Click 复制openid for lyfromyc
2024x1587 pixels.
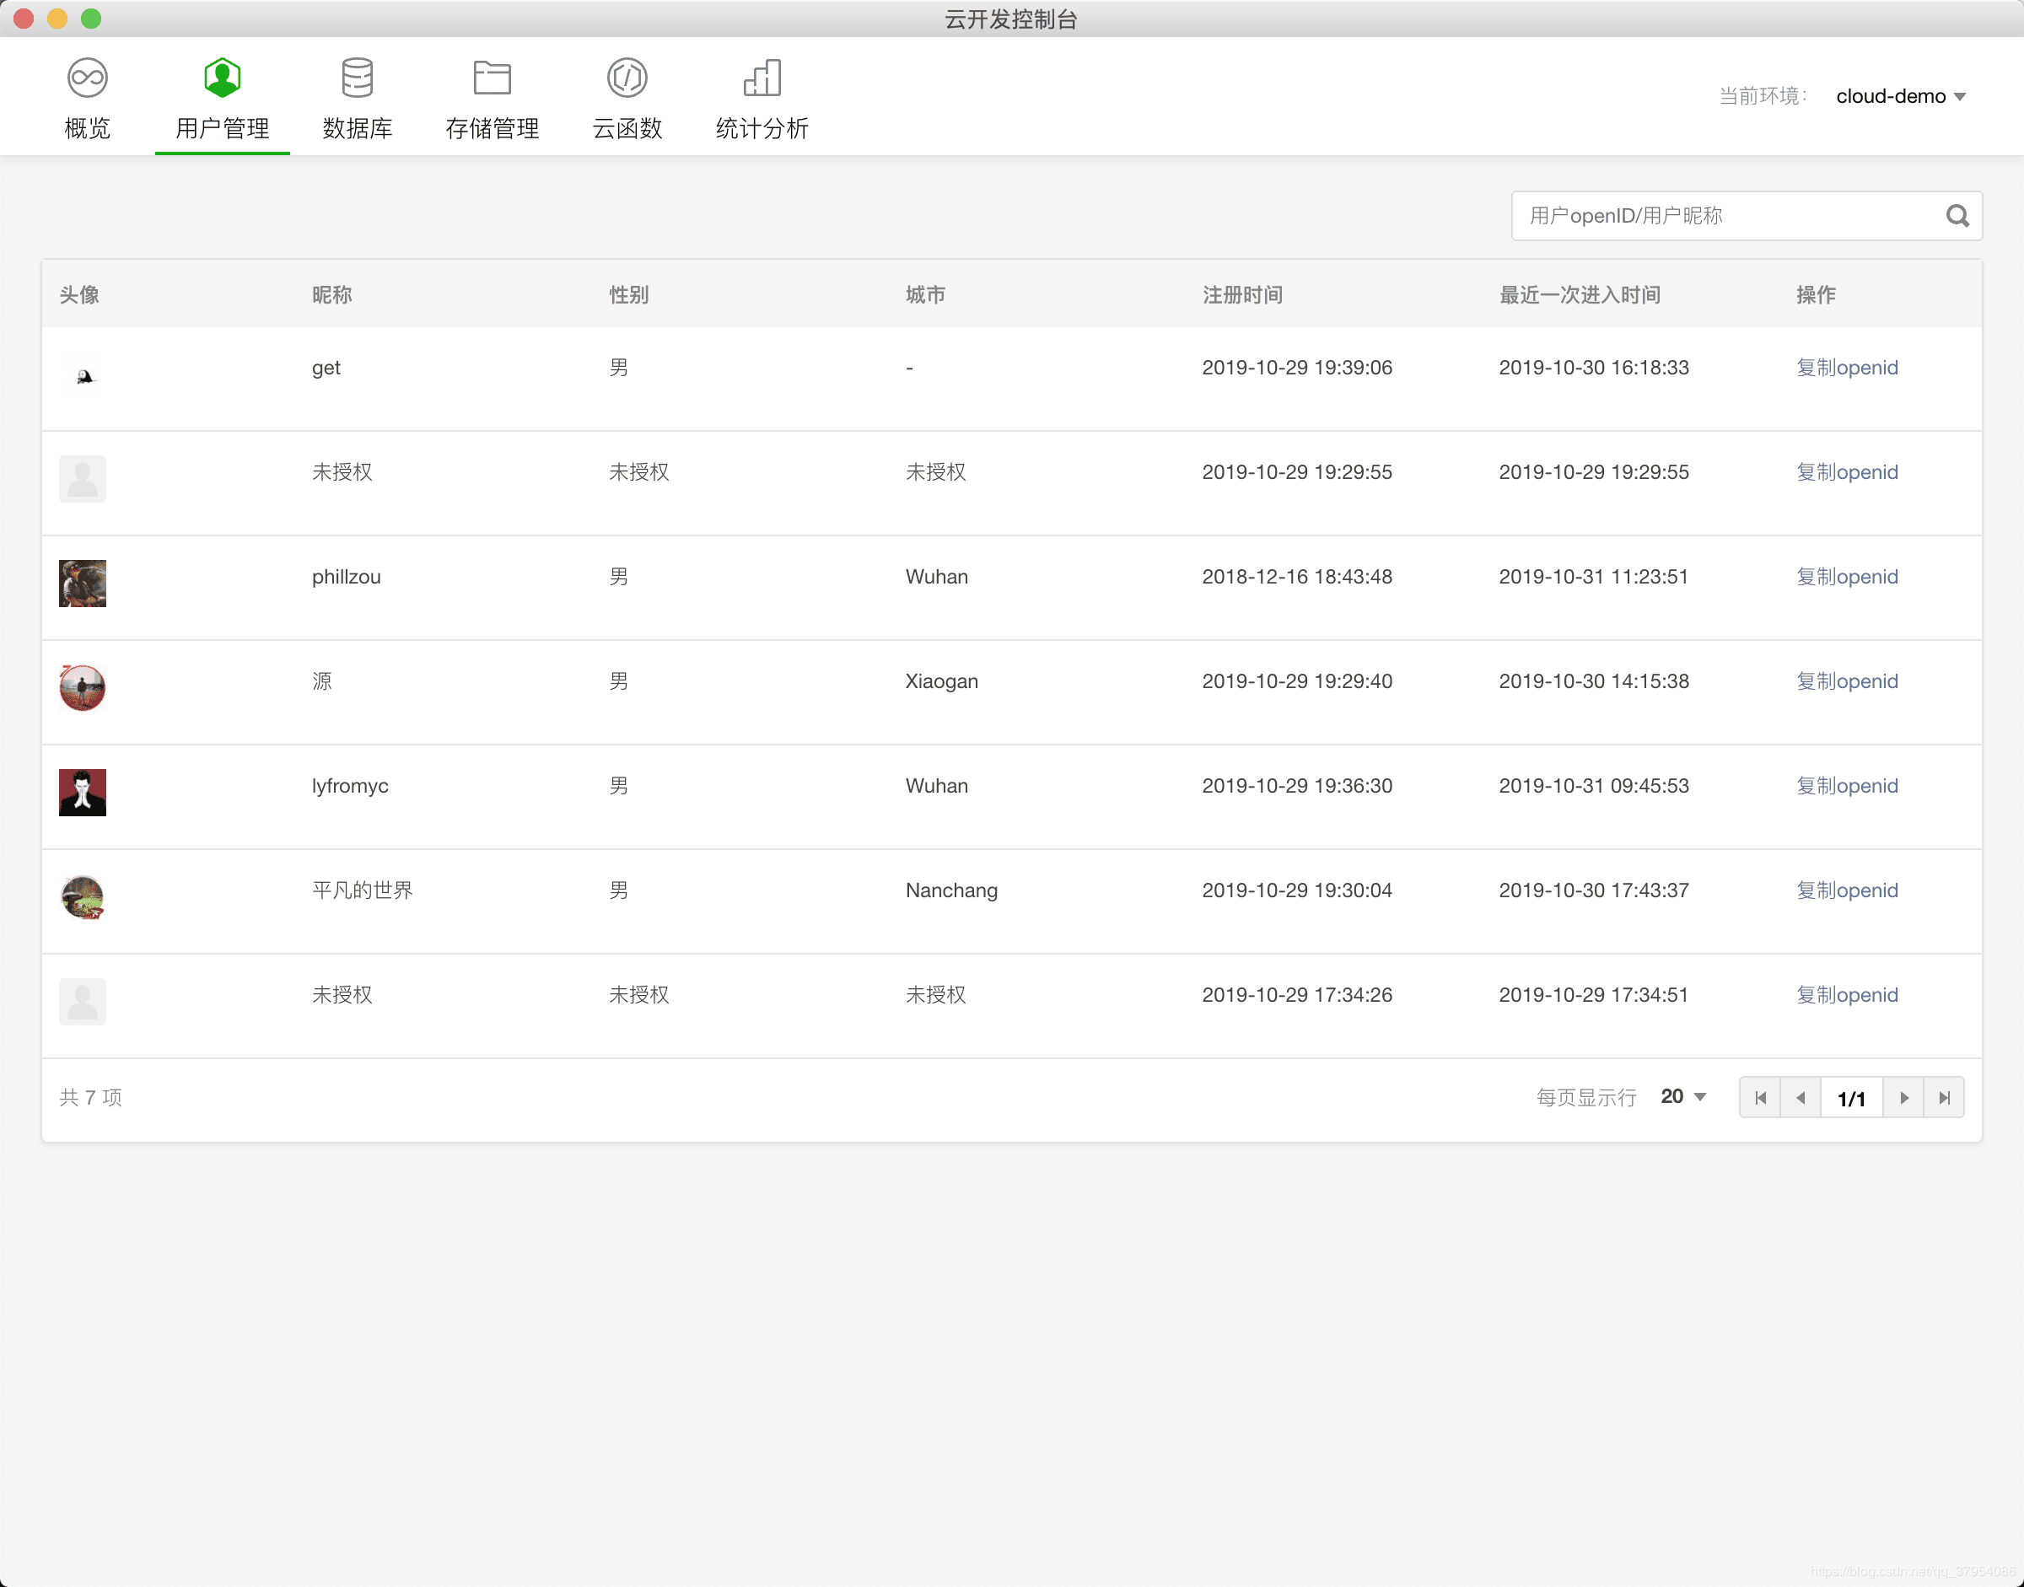(1845, 785)
